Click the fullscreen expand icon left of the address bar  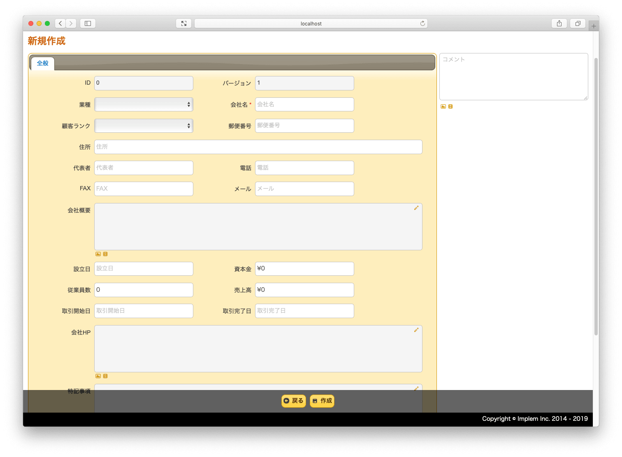[x=184, y=23]
